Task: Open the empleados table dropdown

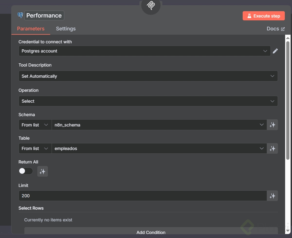Action: pyautogui.click(x=159, y=149)
